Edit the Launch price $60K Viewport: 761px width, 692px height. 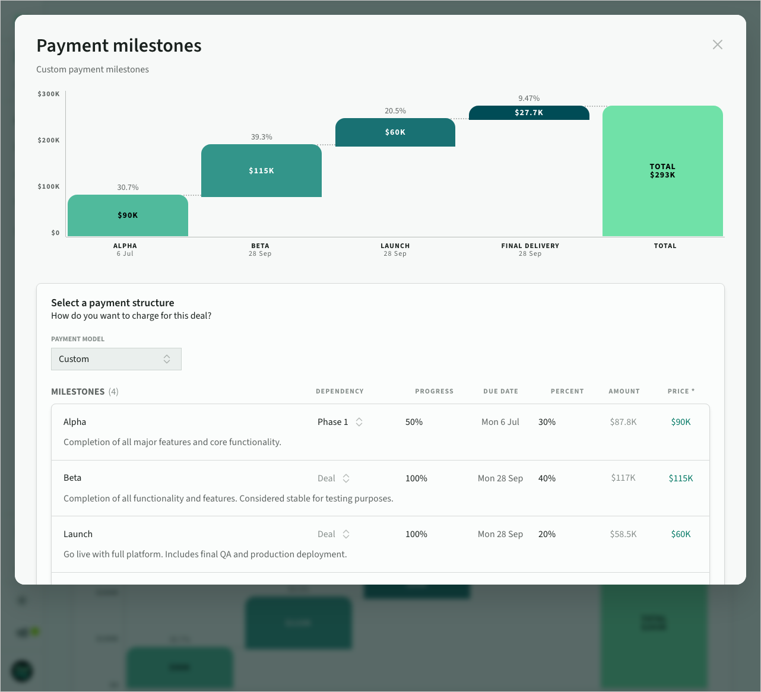[680, 534]
